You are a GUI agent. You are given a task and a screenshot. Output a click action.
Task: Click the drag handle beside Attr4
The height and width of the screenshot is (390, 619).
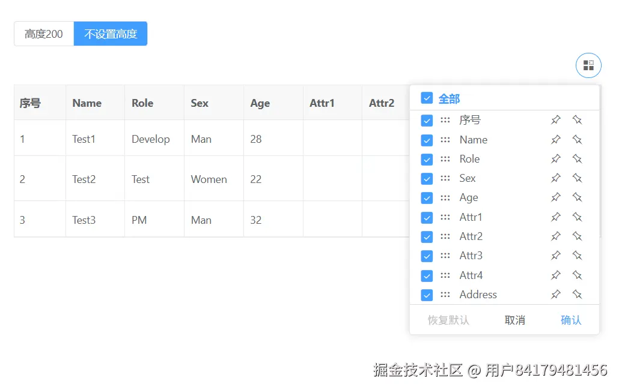click(x=445, y=275)
